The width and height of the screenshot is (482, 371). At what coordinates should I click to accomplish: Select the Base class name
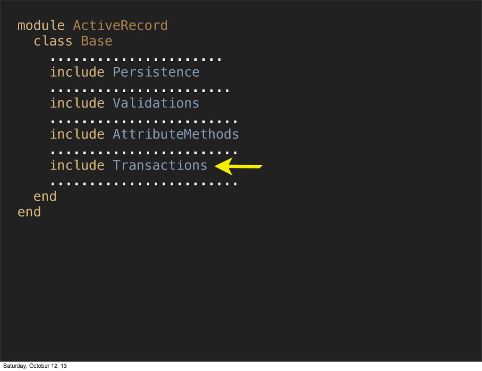(x=97, y=41)
